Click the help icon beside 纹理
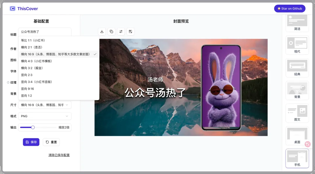This screenshot has height=174, width=315. (8, 83)
